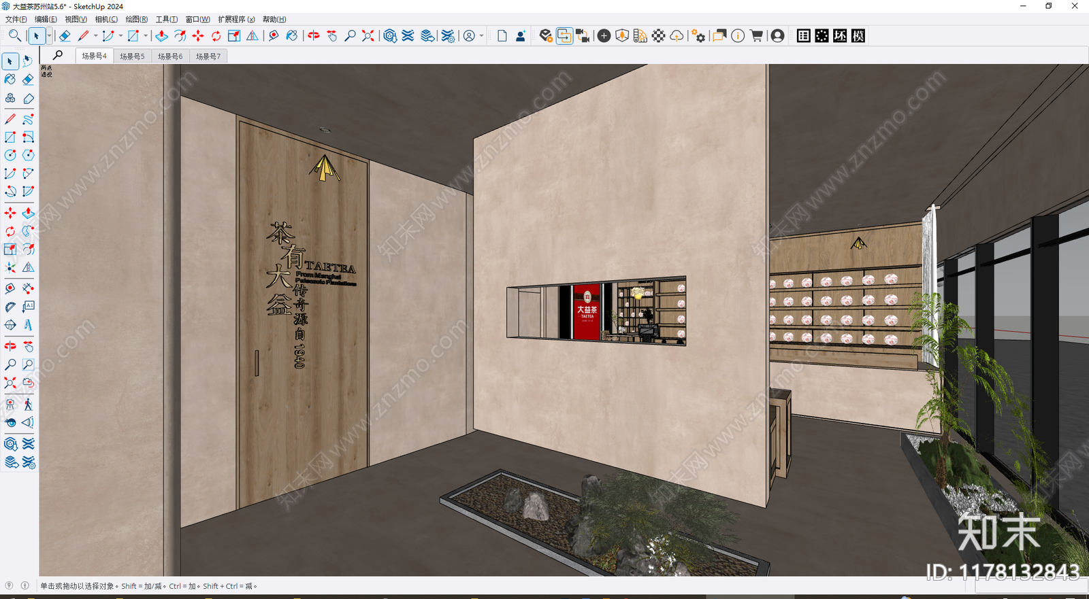Open the 绘图(R) menu
Screen dimensions: 1089x599
(137, 19)
